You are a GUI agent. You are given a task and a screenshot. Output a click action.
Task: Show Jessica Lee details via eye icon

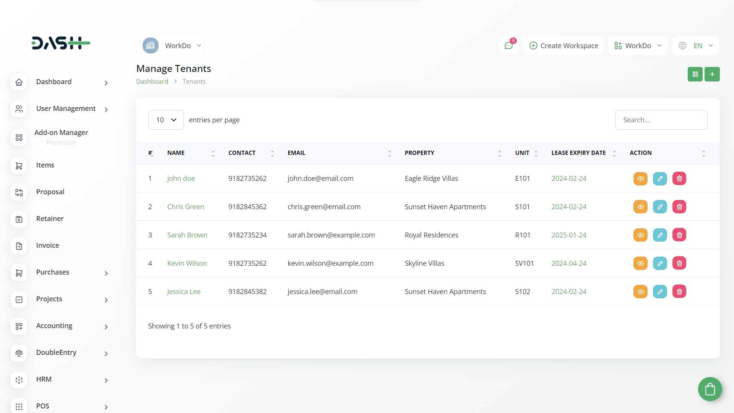pos(640,292)
